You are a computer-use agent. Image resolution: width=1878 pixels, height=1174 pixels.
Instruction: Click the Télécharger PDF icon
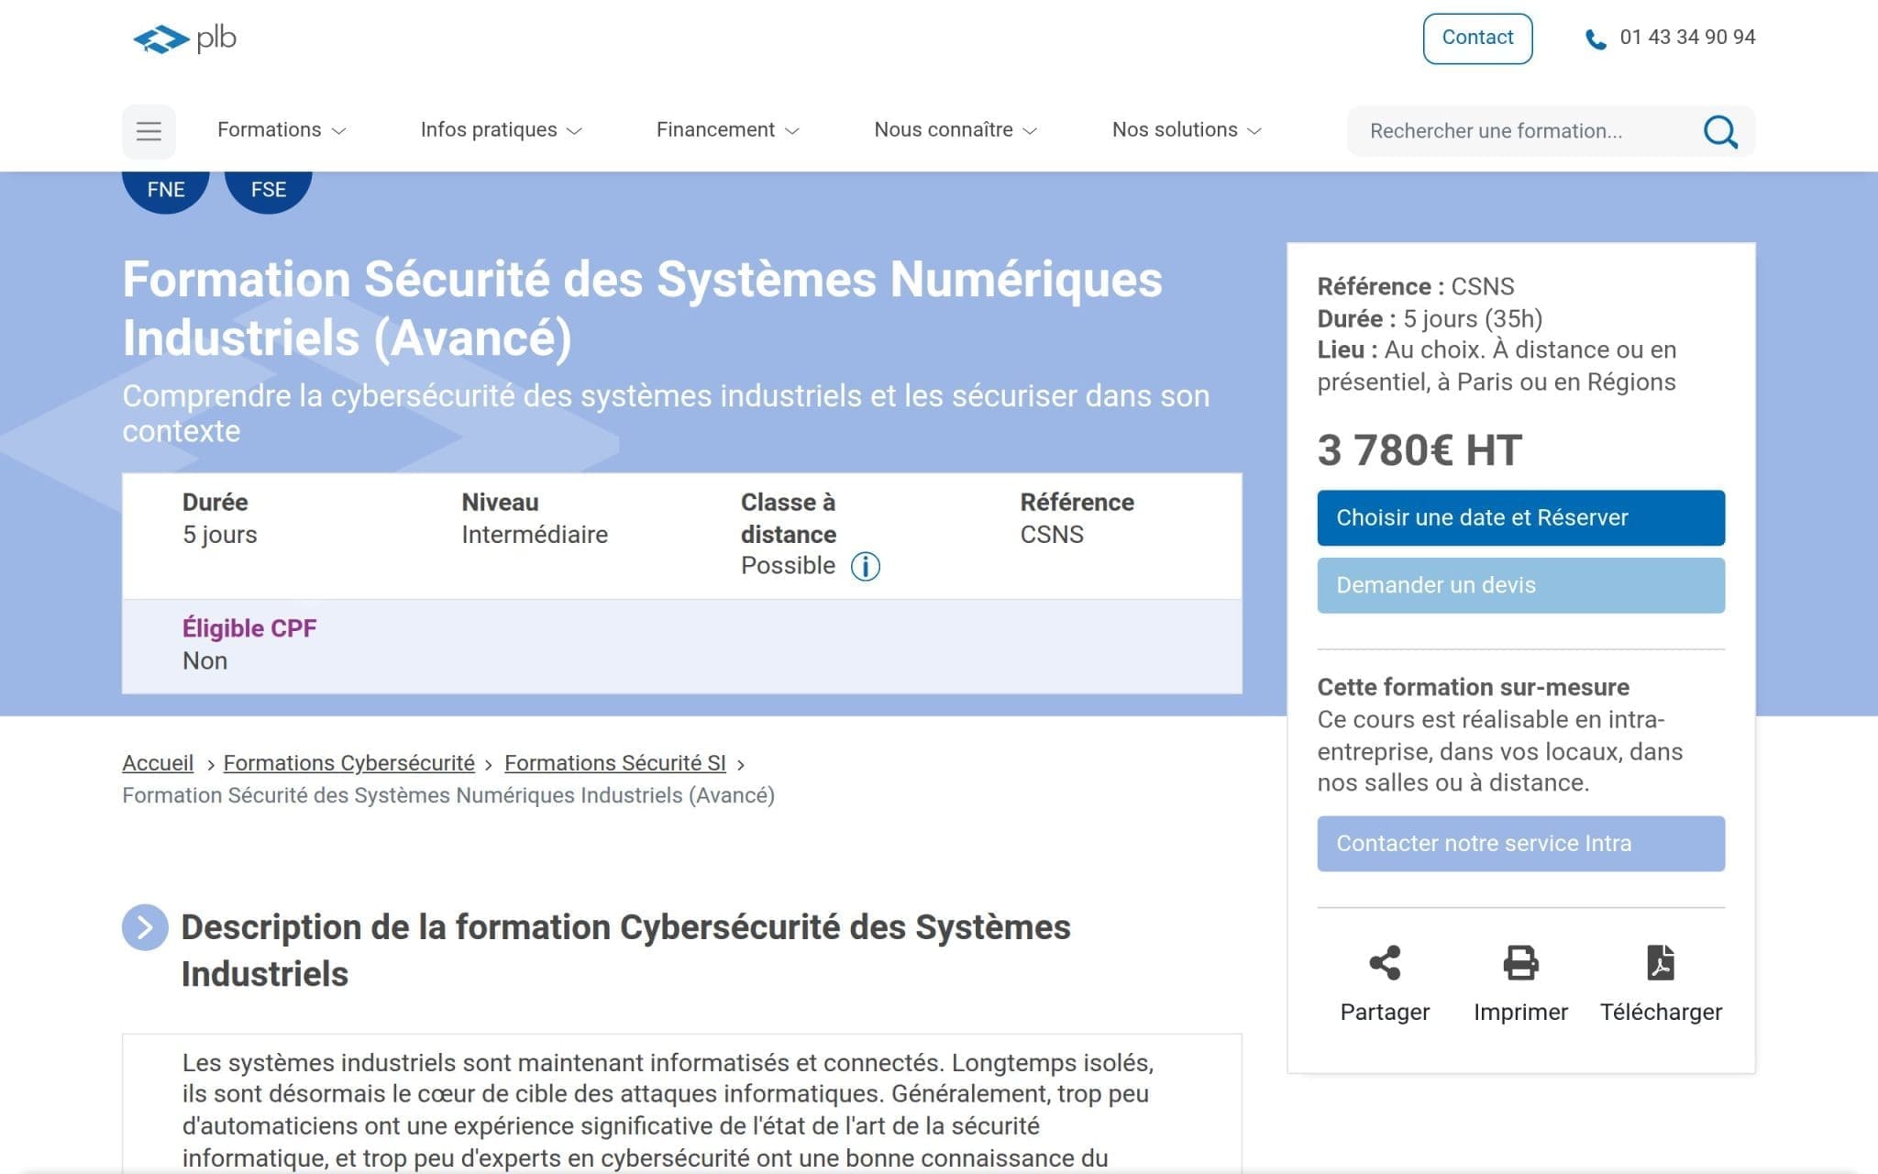click(1661, 963)
